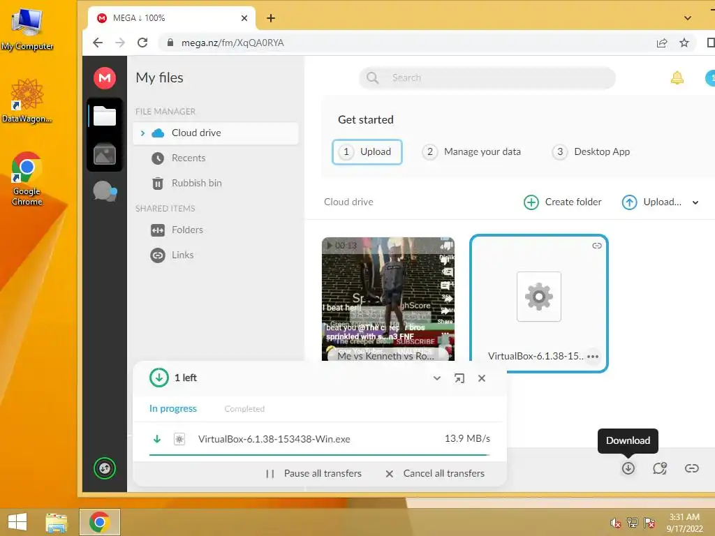Select step 2 Manage your data
715x536 pixels.
click(x=471, y=151)
